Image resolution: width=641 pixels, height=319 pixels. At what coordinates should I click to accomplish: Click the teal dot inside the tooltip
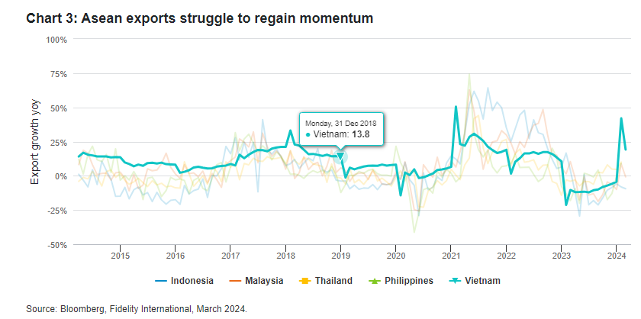click(308, 134)
